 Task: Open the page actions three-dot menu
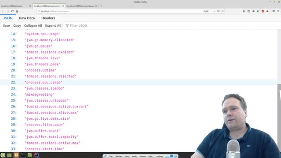(214, 11)
